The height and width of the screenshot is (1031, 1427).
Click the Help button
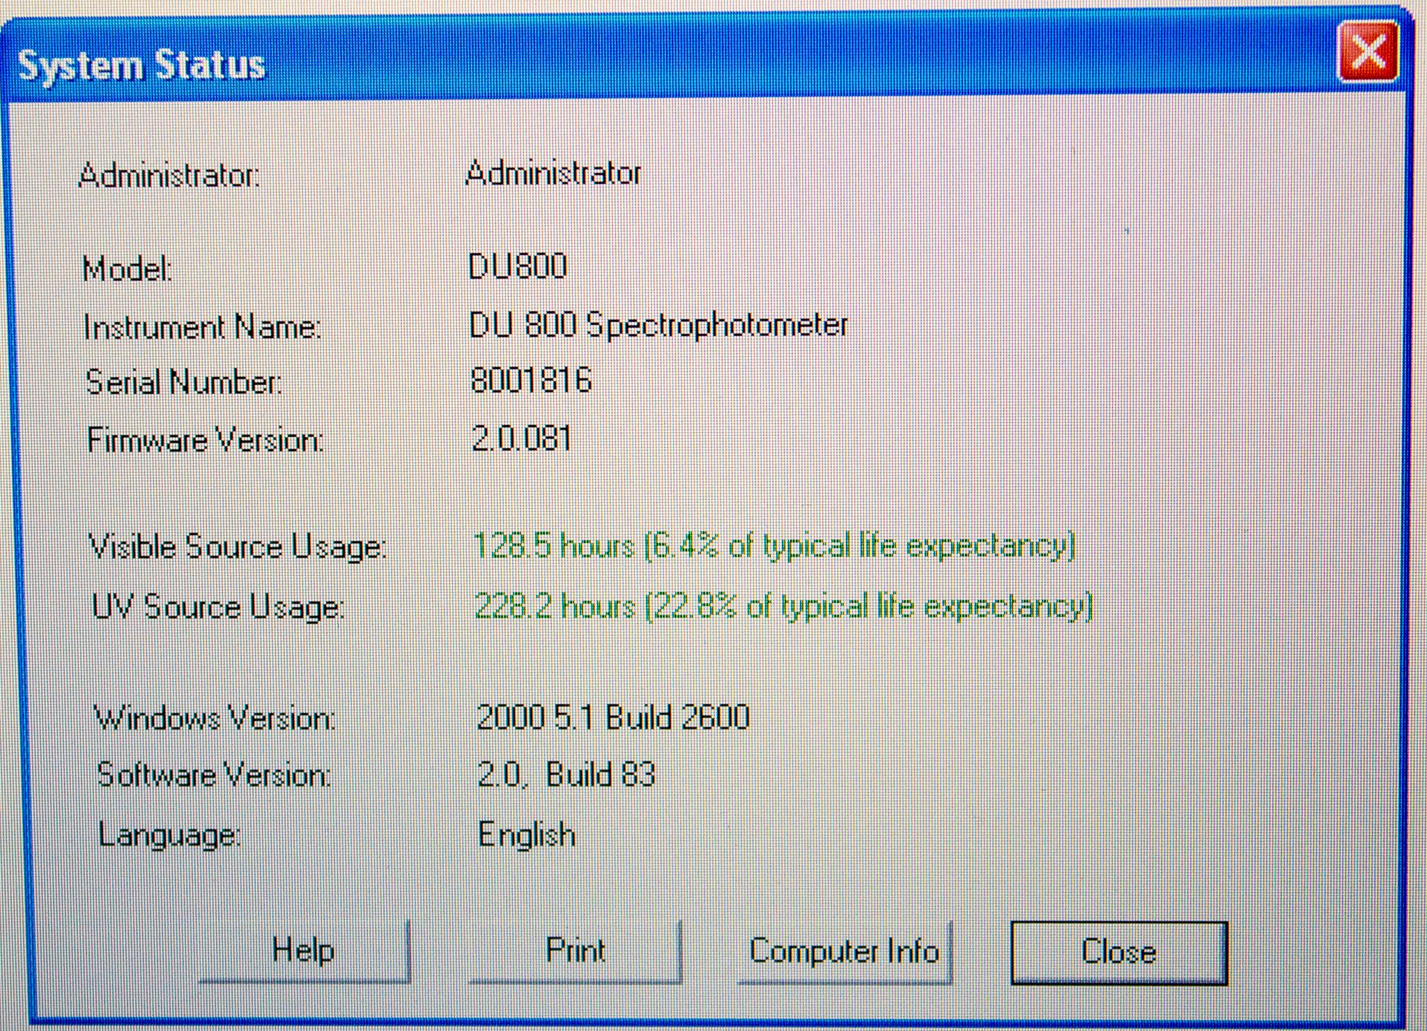(x=304, y=952)
